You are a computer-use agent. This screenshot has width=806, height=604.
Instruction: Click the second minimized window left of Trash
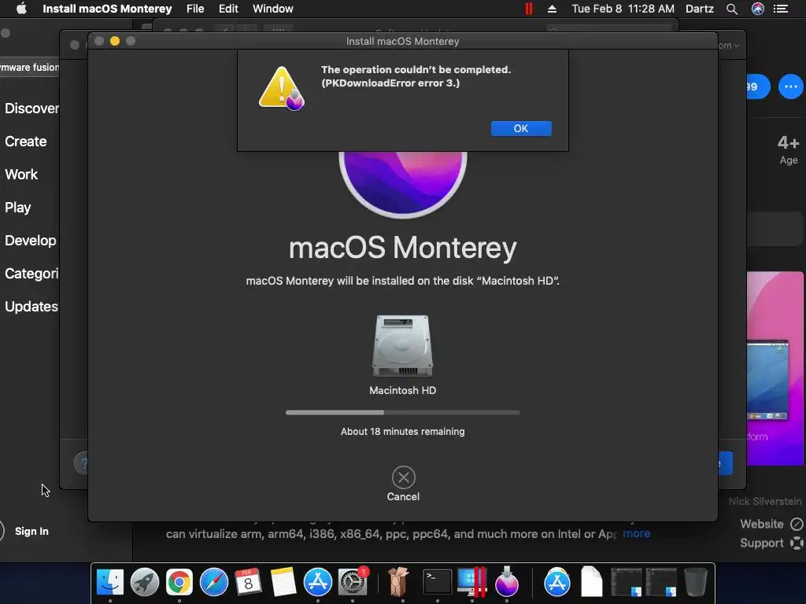661,582
